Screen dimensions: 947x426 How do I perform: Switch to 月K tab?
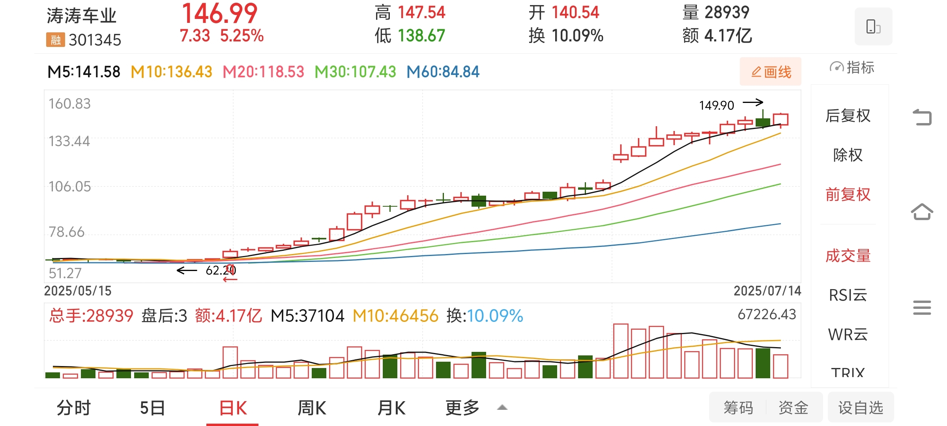point(391,408)
